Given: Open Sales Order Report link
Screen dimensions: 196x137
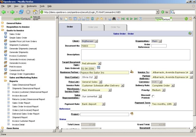Looking at the screenshot, I should click(21, 103).
